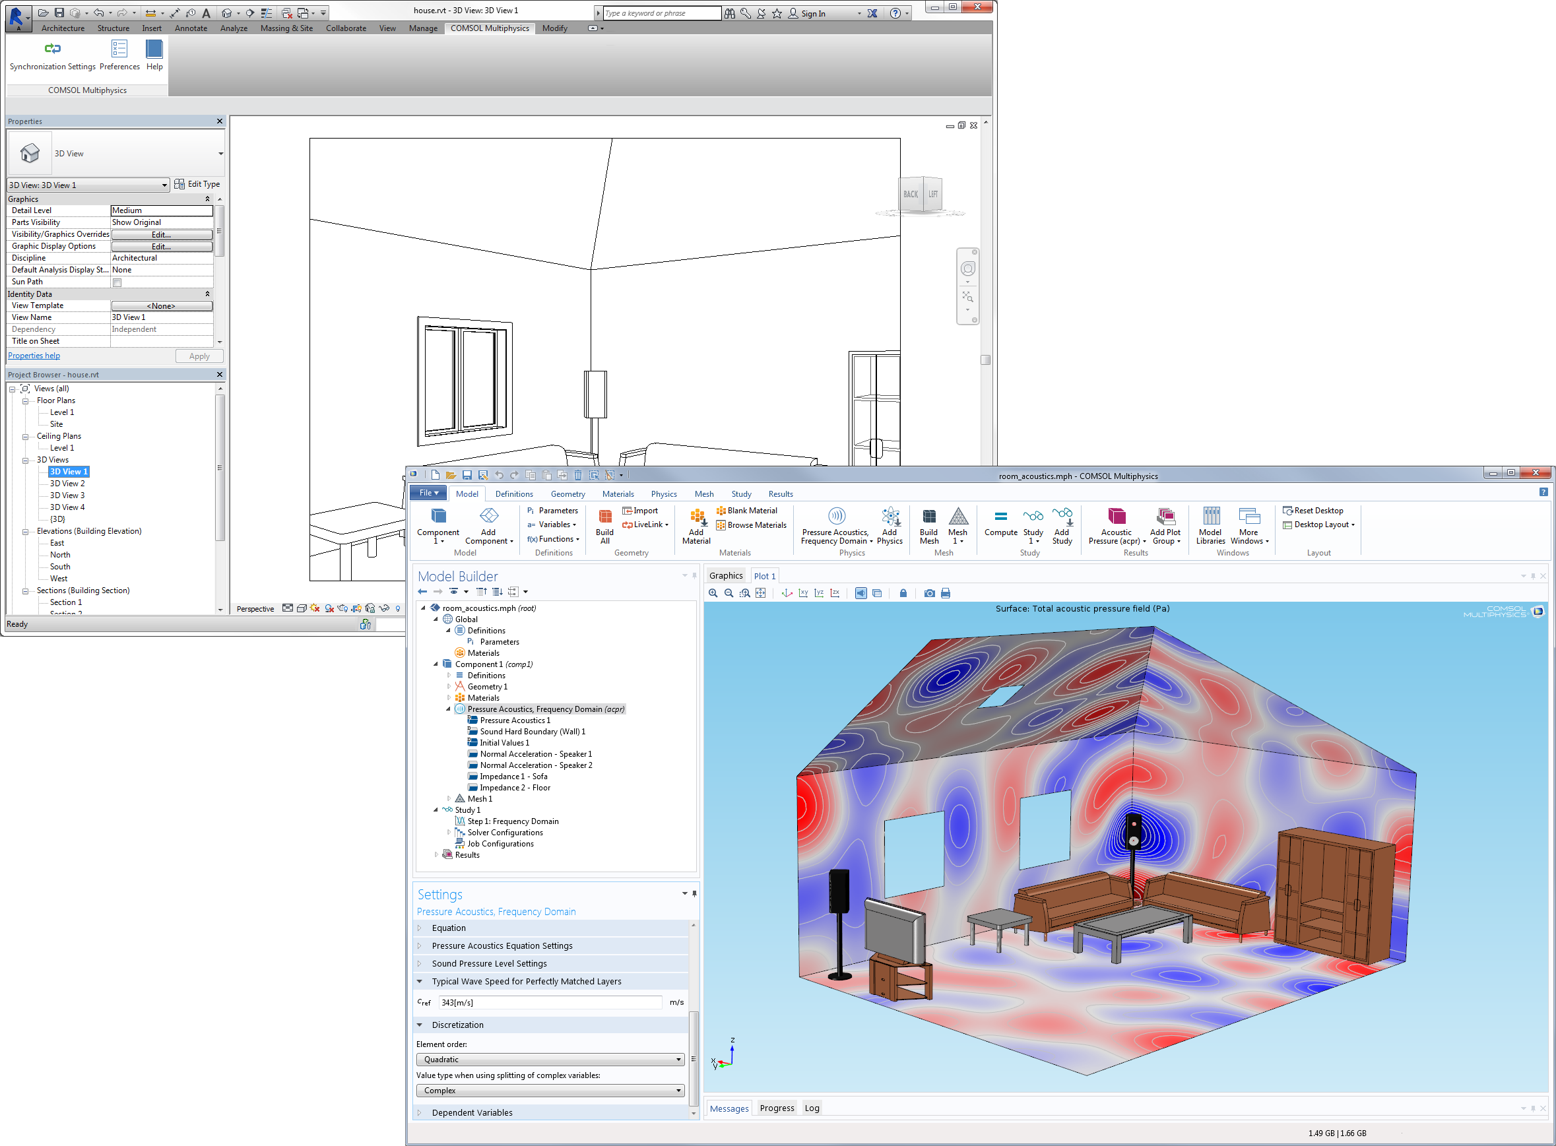Open Synchronization Settings in COMSOL tab

click(x=53, y=49)
